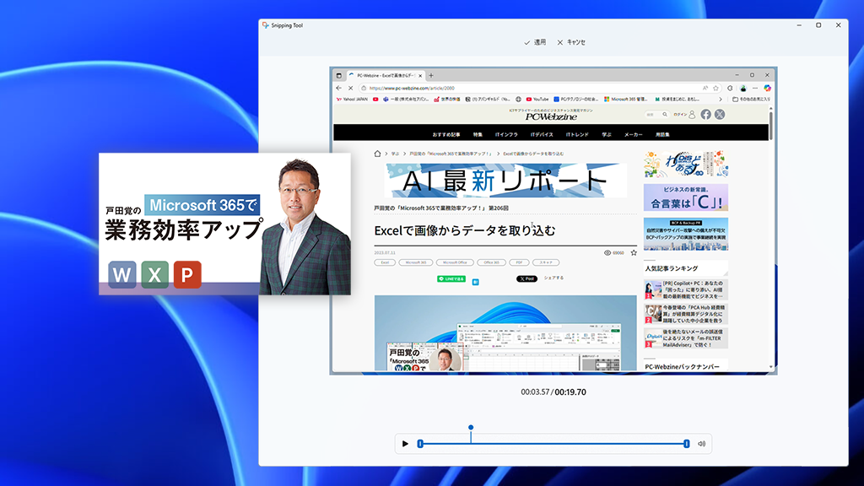
Task: Expand the favorites bar overflow chevron
Action: pyautogui.click(x=720, y=100)
